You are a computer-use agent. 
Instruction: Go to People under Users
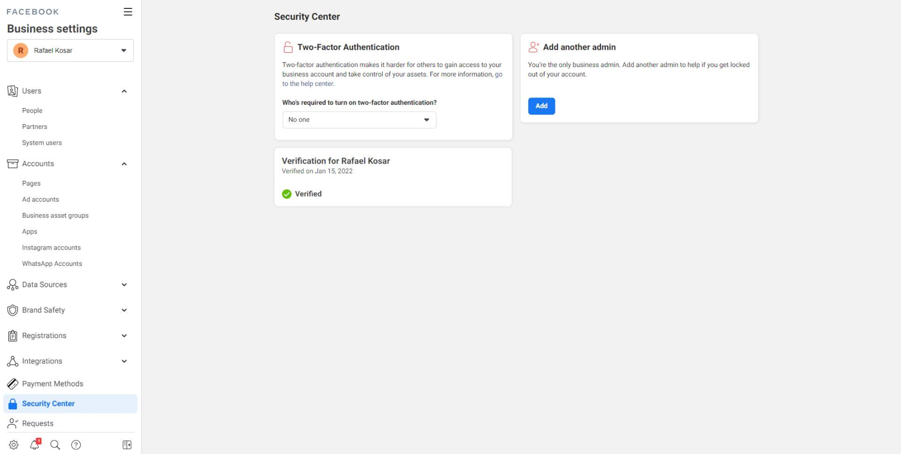[32, 111]
